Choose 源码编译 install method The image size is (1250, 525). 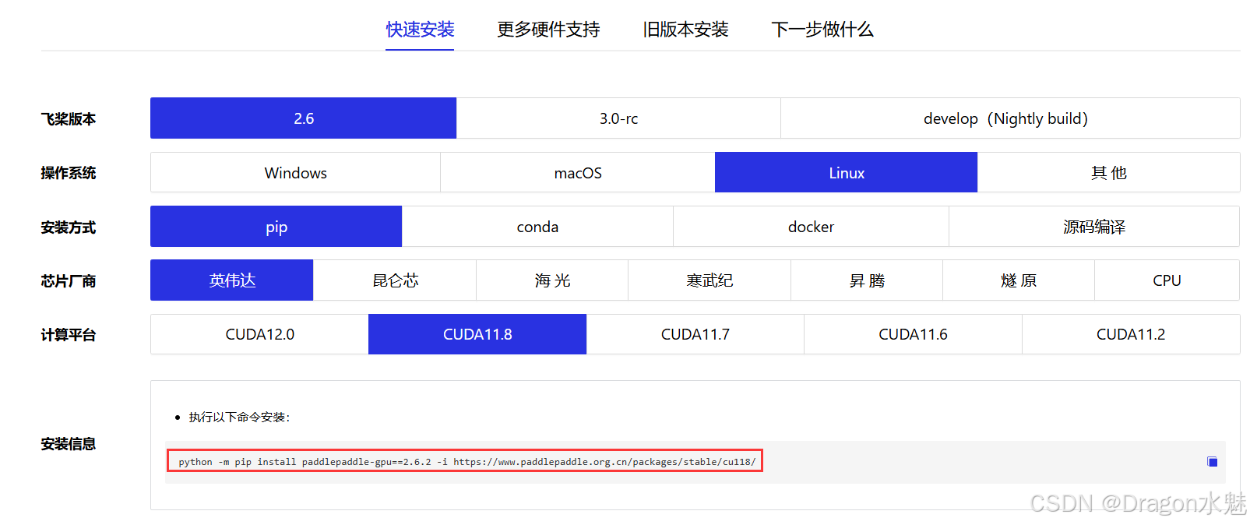[x=1094, y=227]
